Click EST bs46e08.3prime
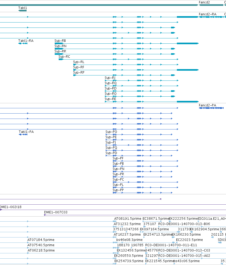 pyautogui.click(x=129, y=240)
